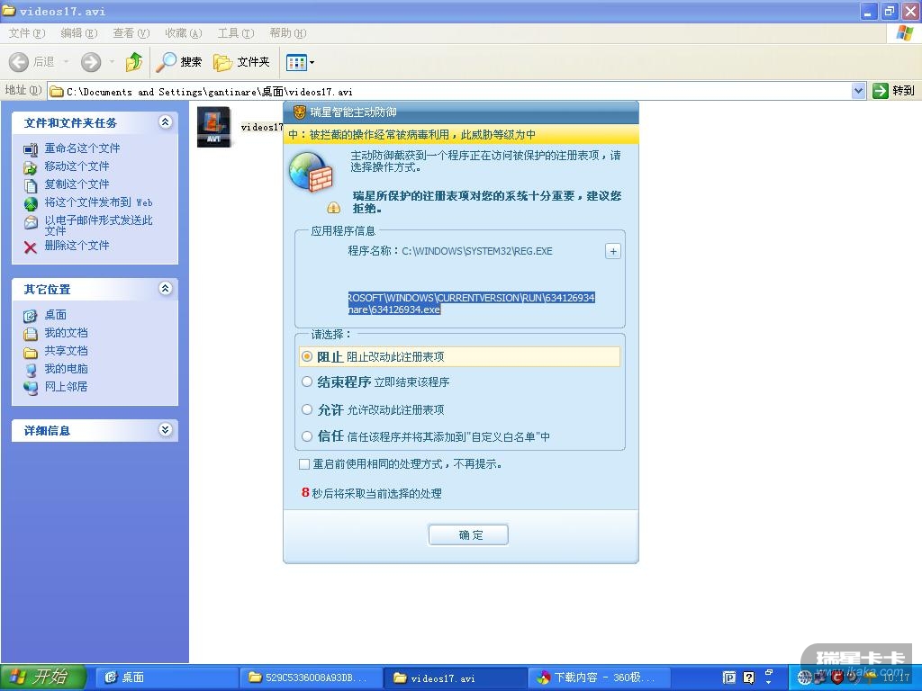Click 复制这个文件 task link
Image resolution: width=922 pixels, height=691 pixels.
click(77, 184)
